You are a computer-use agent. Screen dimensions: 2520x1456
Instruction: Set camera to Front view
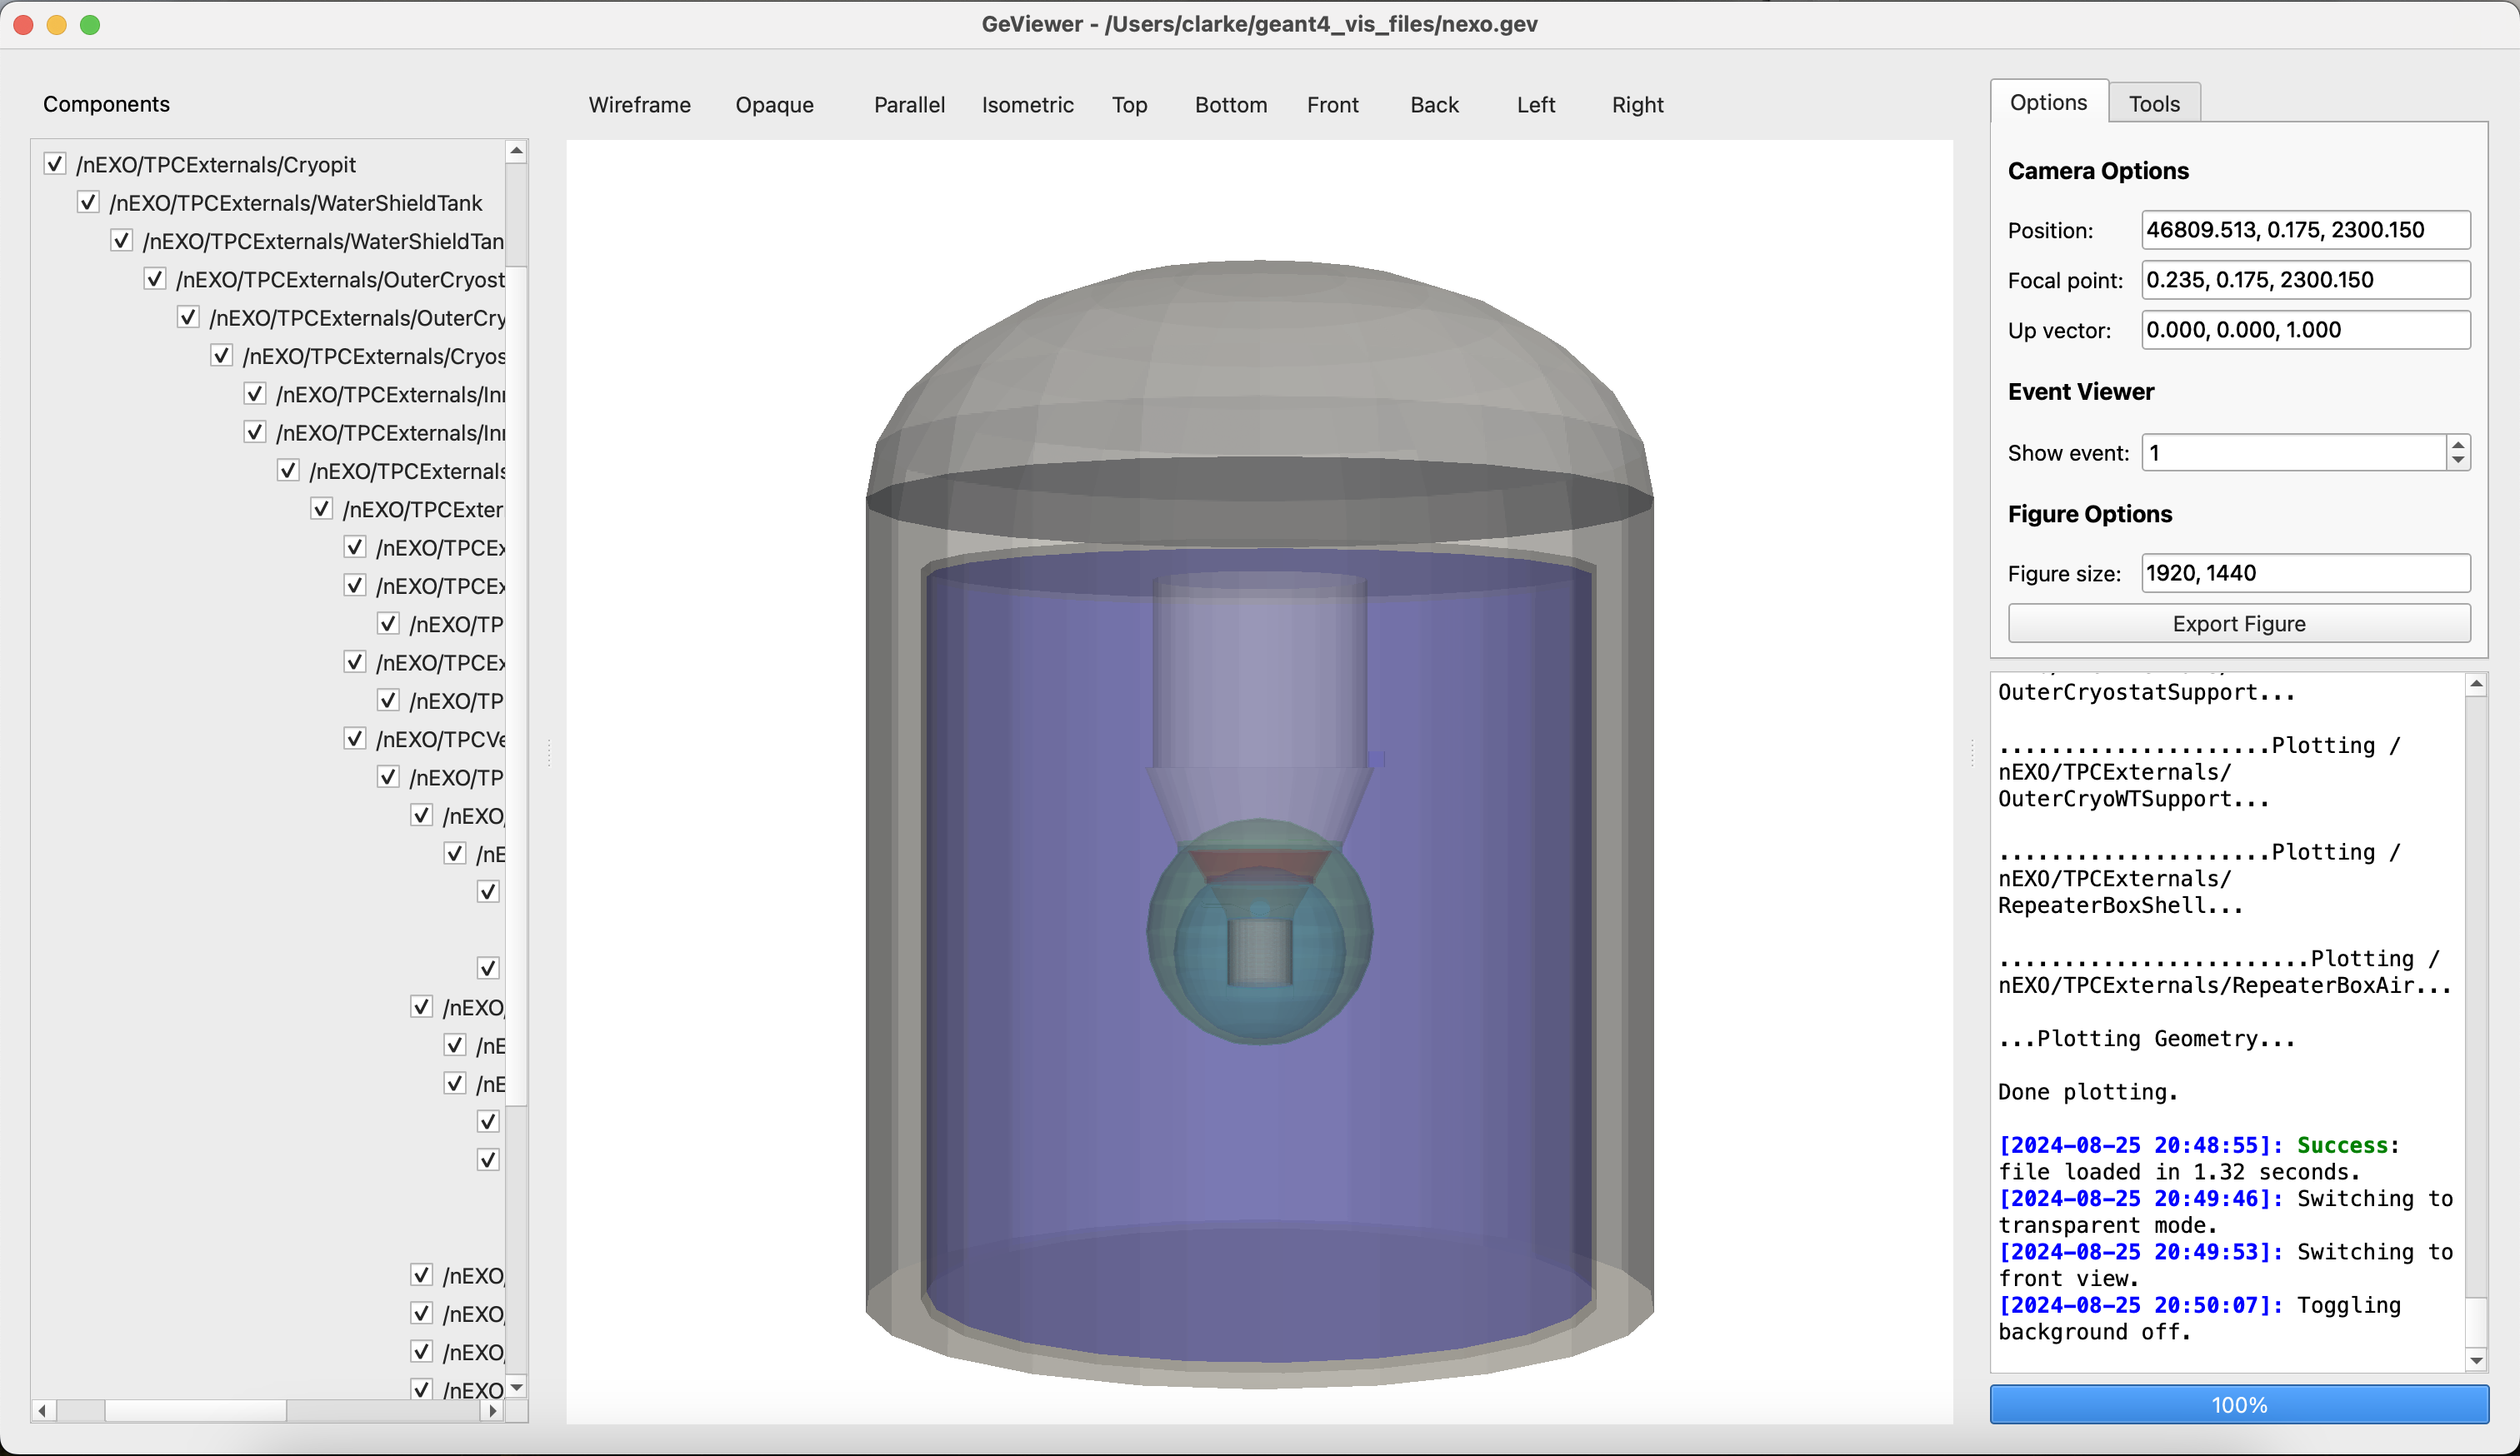[1332, 105]
